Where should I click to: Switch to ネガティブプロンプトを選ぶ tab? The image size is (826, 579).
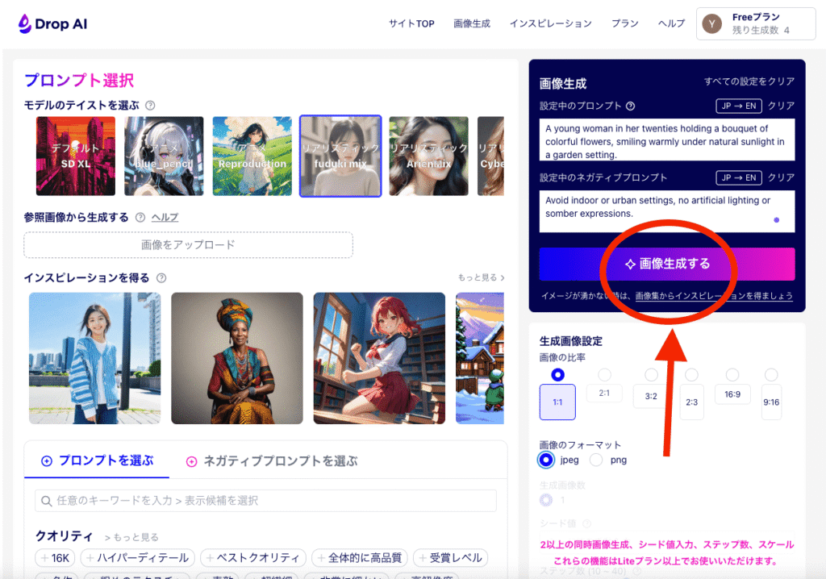[x=272, y=461]
